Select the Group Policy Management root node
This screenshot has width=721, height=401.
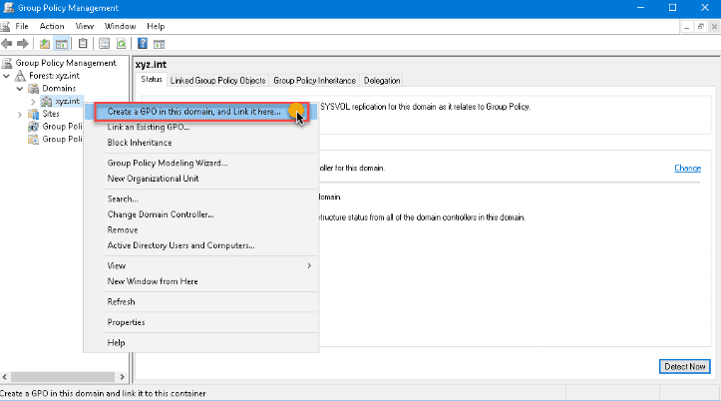click(x=66, y=63)
